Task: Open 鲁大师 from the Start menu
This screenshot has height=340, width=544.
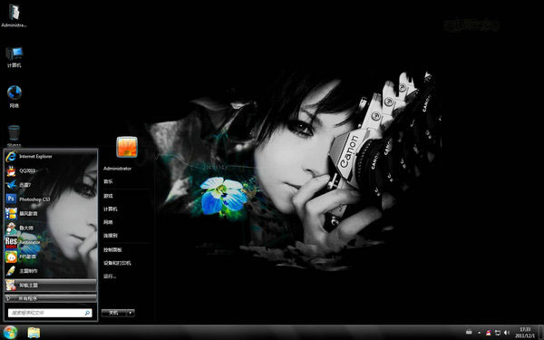Action: pyautogui.click(x=51, y=228)
